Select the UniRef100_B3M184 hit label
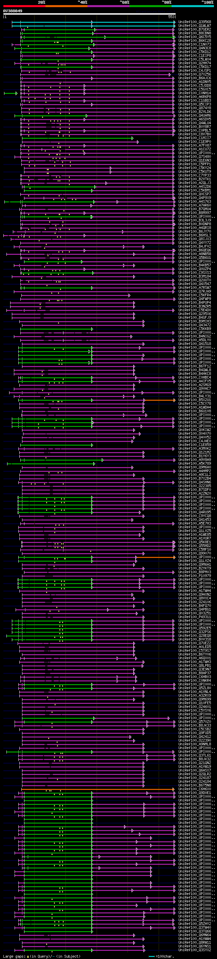The width and height of the screenshot is (217, 959). tap(194, 277)
